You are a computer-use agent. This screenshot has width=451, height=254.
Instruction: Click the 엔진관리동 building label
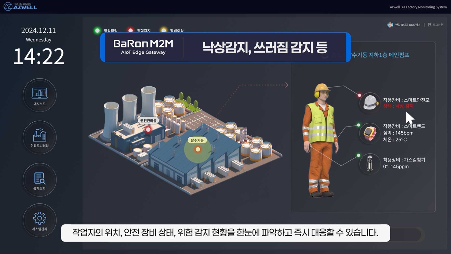[x=148, y=121]
